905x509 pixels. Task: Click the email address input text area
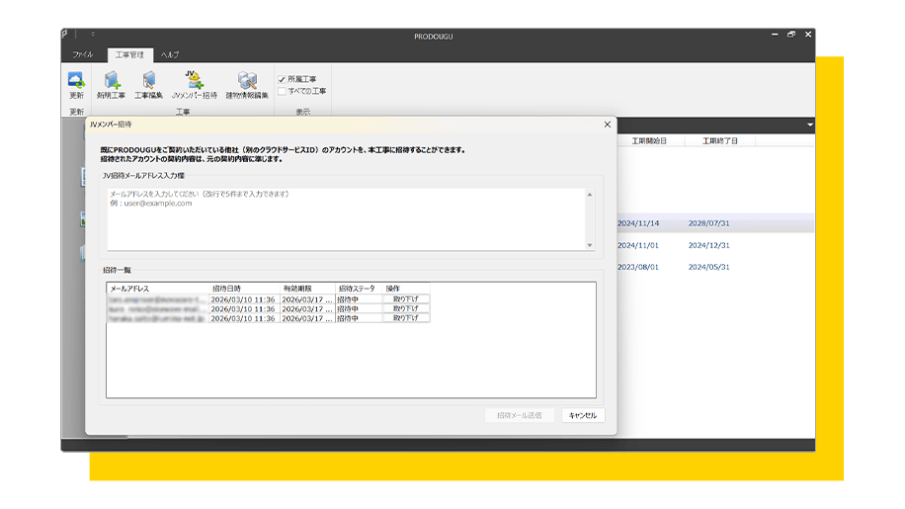[x=346, y=219]
